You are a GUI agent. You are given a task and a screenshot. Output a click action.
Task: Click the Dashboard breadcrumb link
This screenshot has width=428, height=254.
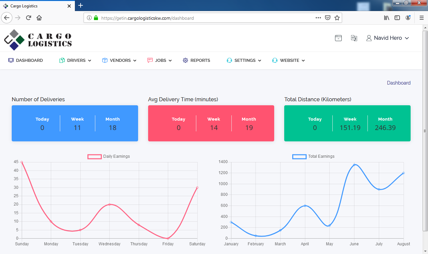399,83
